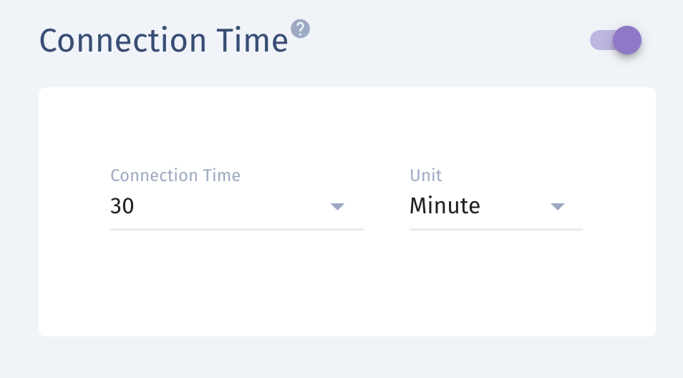
Task: Select the Minute value text
Action: point(445,206)
